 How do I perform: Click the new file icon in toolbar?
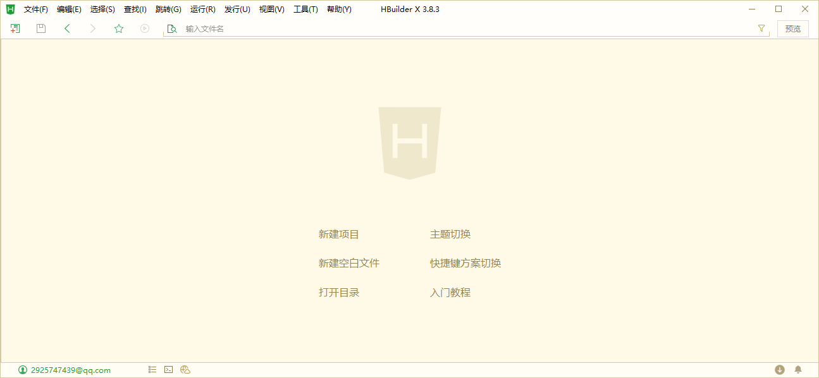[x=14, y=28]
